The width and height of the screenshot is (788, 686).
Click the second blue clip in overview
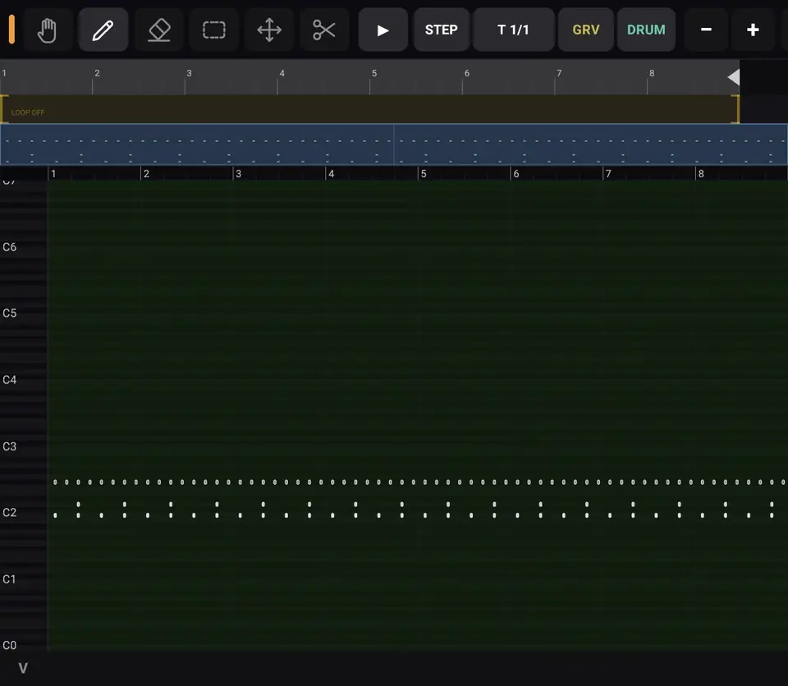(x=591, y=144)
